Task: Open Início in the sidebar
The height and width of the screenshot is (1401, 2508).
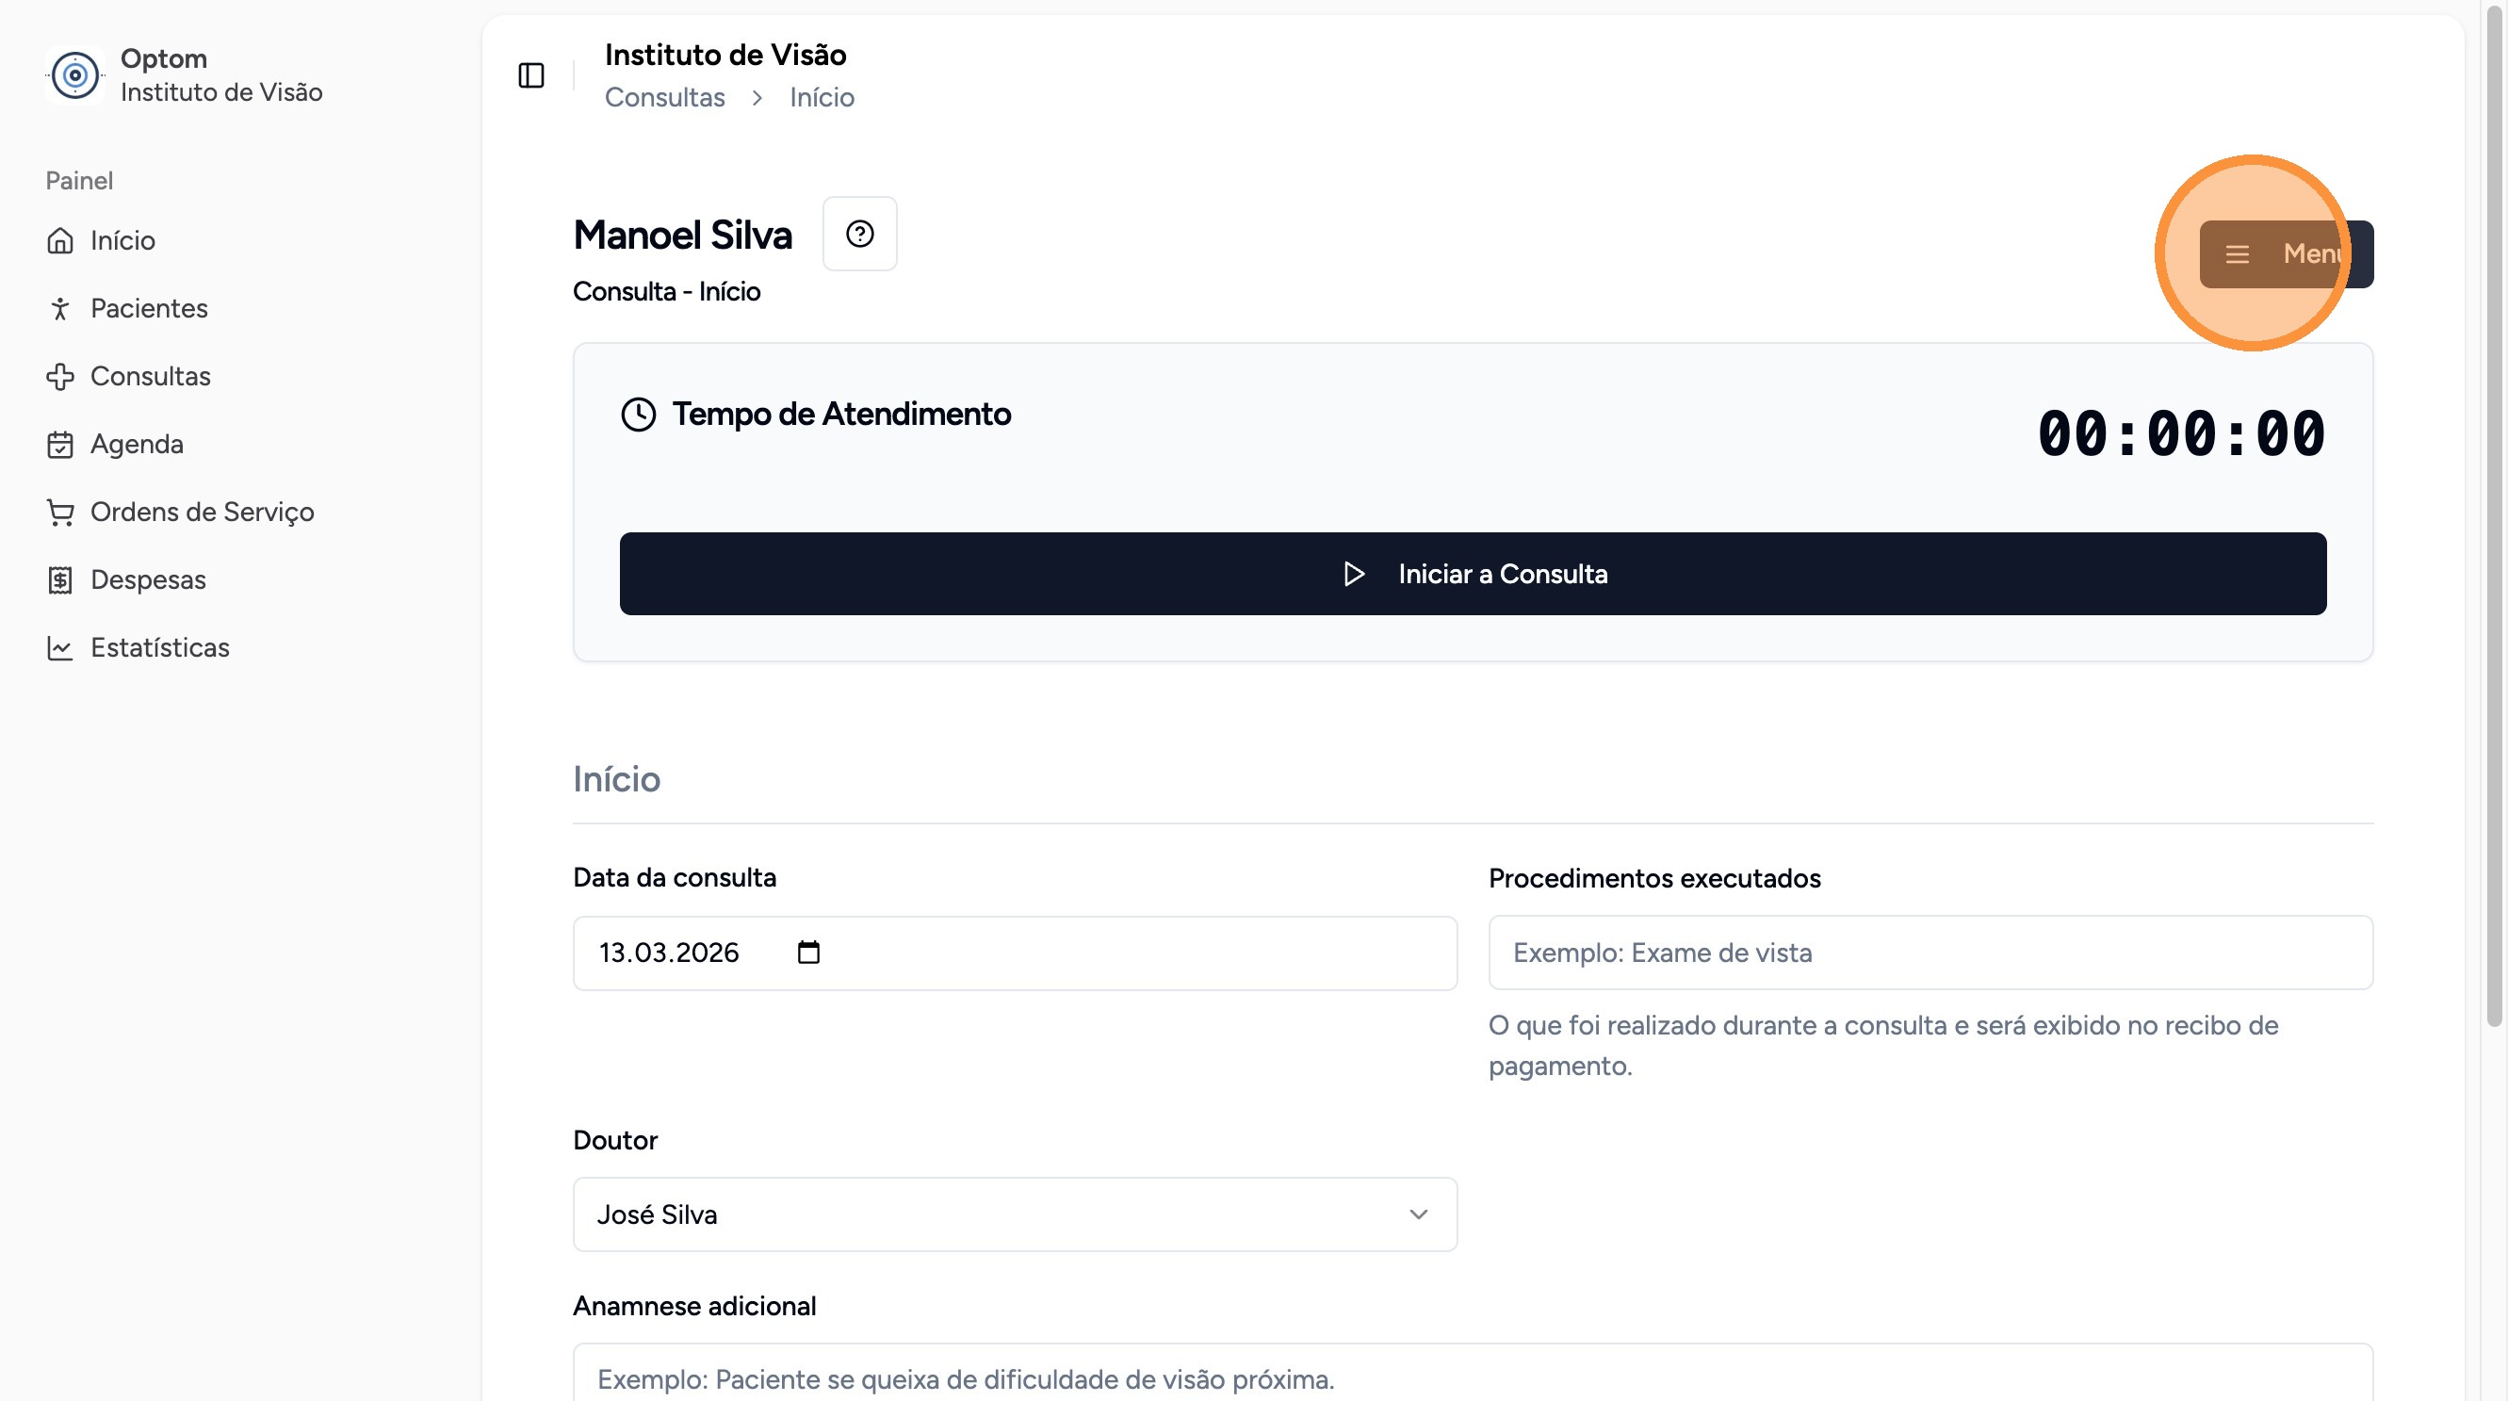Action: point(122,240)
